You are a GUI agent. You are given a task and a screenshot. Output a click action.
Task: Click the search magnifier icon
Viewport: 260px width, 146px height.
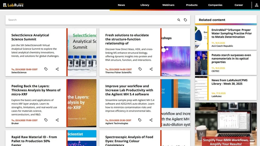click(x=179, y=20)
